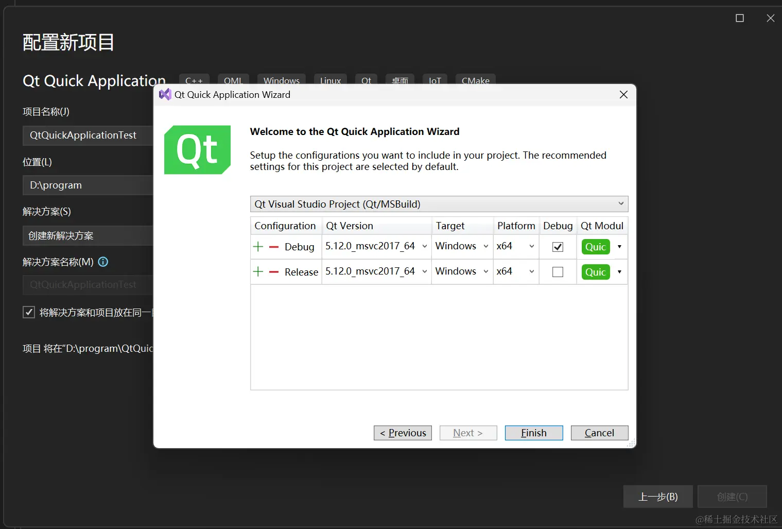782x529 pixels.
Task: Click the green Quick module tag in Debug row
Action: 596,247
